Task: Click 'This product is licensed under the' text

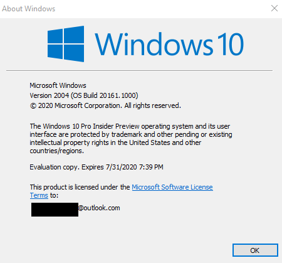Action: pos(80,187)
